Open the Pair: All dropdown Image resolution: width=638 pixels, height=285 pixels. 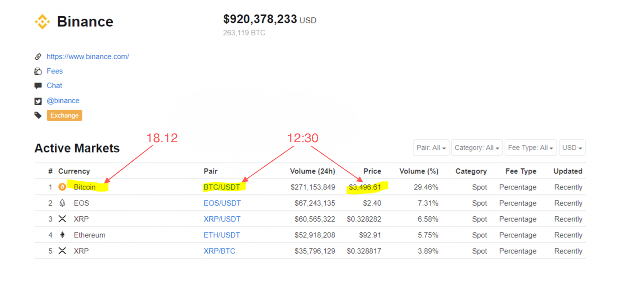click(x=431, y=148)
